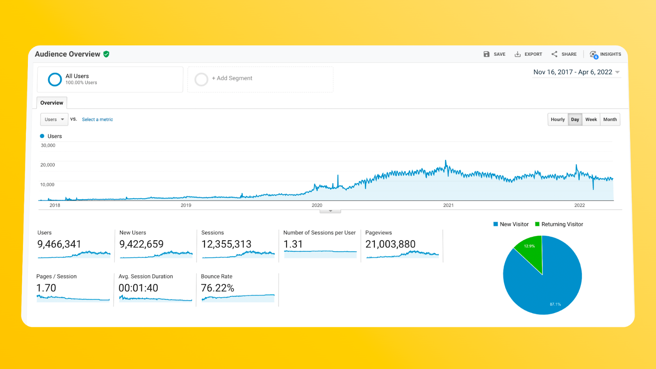Open the date range selector dropdown

point(576,72)
